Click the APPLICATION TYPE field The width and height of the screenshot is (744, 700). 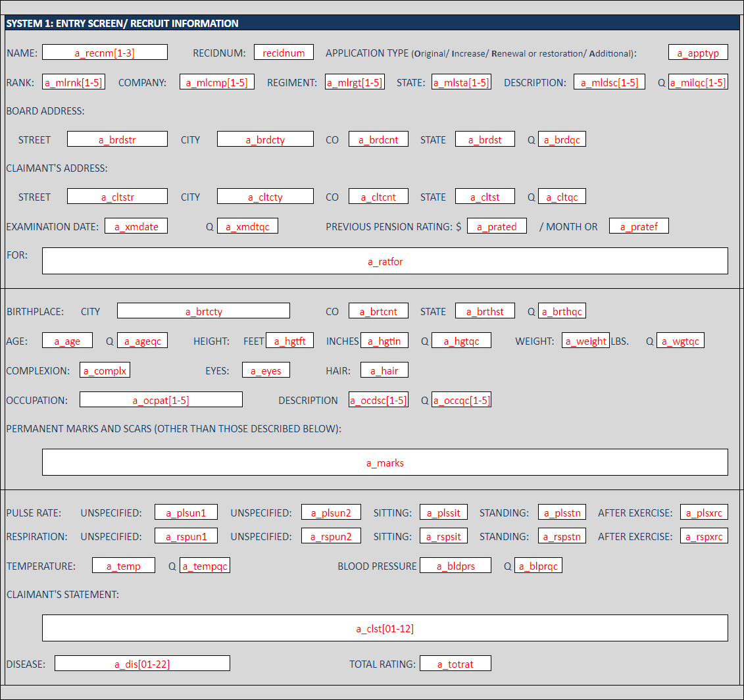[697, 53]
